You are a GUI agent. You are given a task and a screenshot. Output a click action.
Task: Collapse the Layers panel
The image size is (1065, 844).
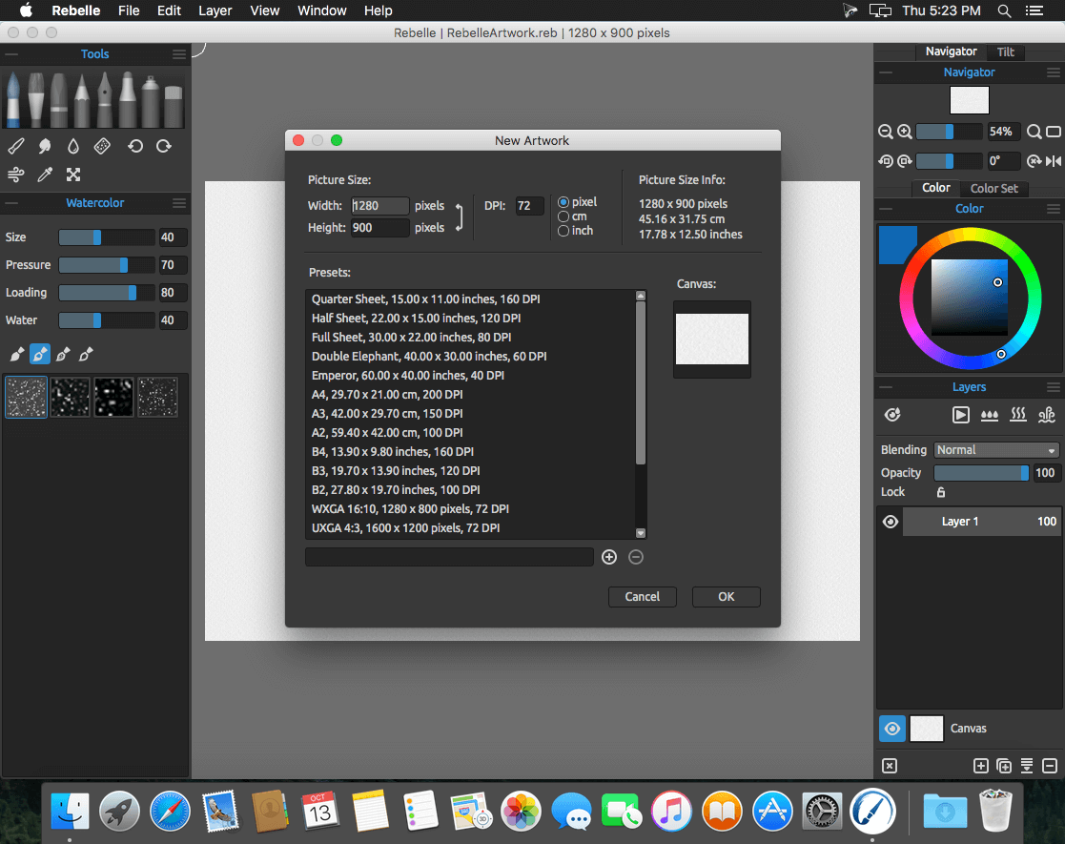click(x=886, y=387)
